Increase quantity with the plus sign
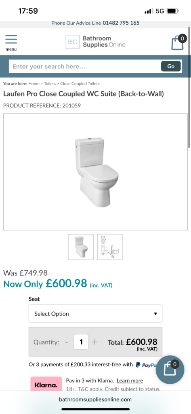The width and height of the screenshot is (191, 414). coord(94,342)
